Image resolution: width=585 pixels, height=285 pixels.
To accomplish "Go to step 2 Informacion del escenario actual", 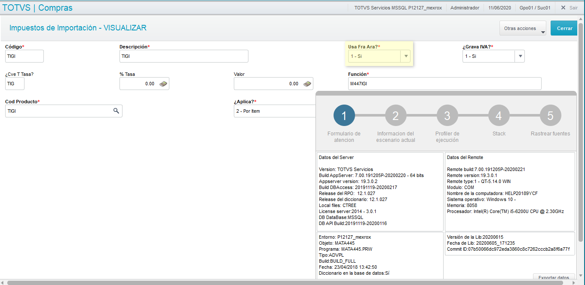I will (x=396, y=115).
